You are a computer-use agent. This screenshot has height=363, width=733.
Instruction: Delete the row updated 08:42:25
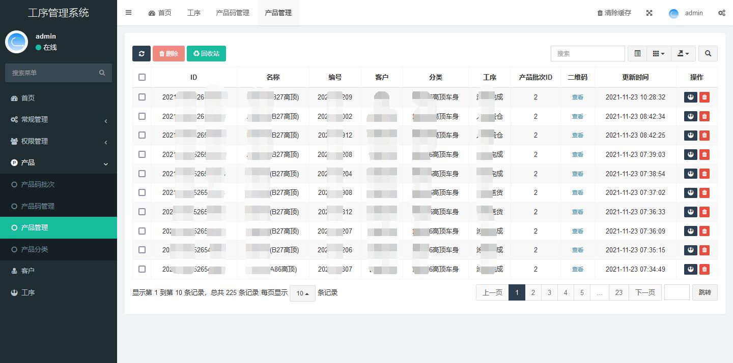click(x=704, y=135)
